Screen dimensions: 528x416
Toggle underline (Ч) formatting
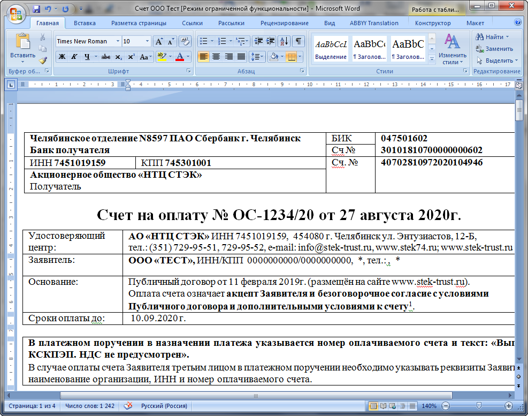[x=87, y=57]
